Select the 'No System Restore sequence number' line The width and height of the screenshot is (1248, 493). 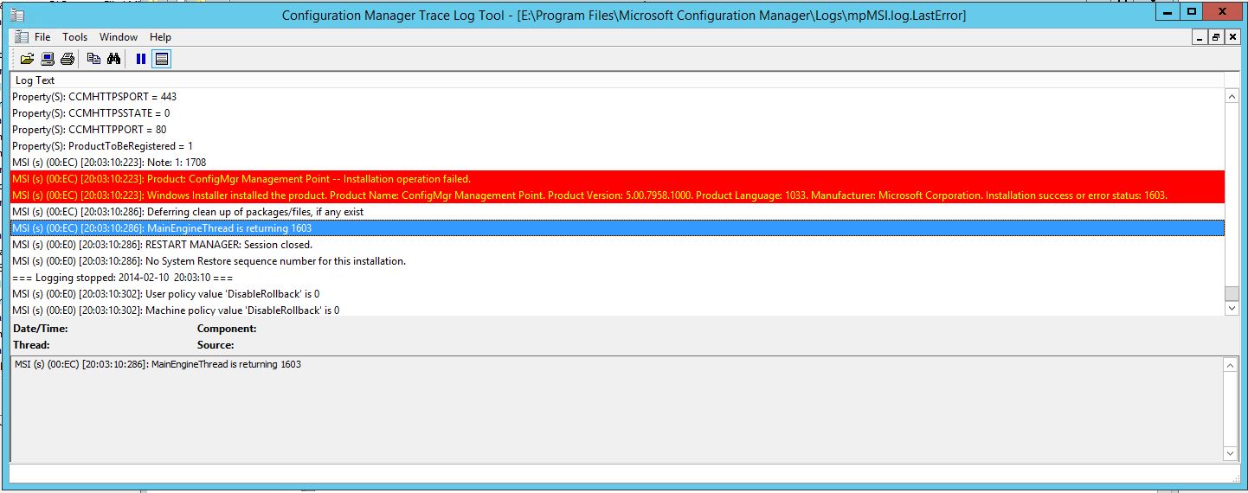click(618, 261)
